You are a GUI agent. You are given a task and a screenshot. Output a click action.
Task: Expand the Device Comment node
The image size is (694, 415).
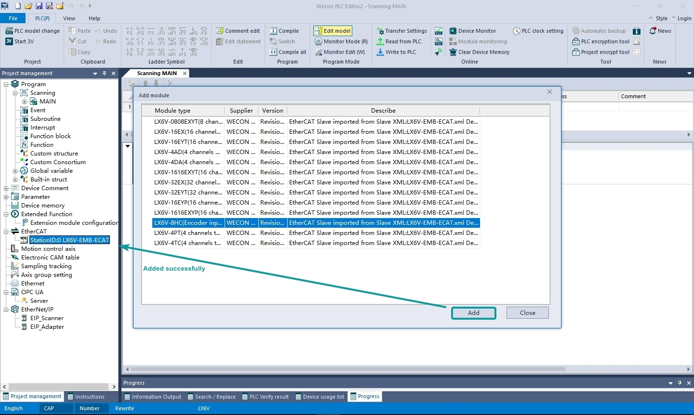[x=6, y=188]
